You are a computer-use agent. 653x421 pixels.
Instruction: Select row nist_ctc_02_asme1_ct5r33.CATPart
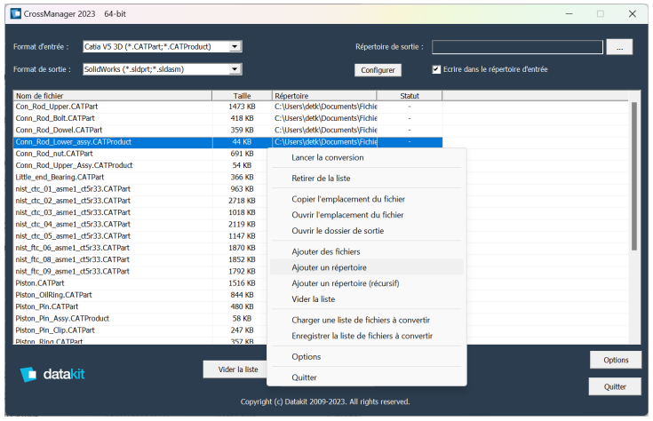coord(140,201)
